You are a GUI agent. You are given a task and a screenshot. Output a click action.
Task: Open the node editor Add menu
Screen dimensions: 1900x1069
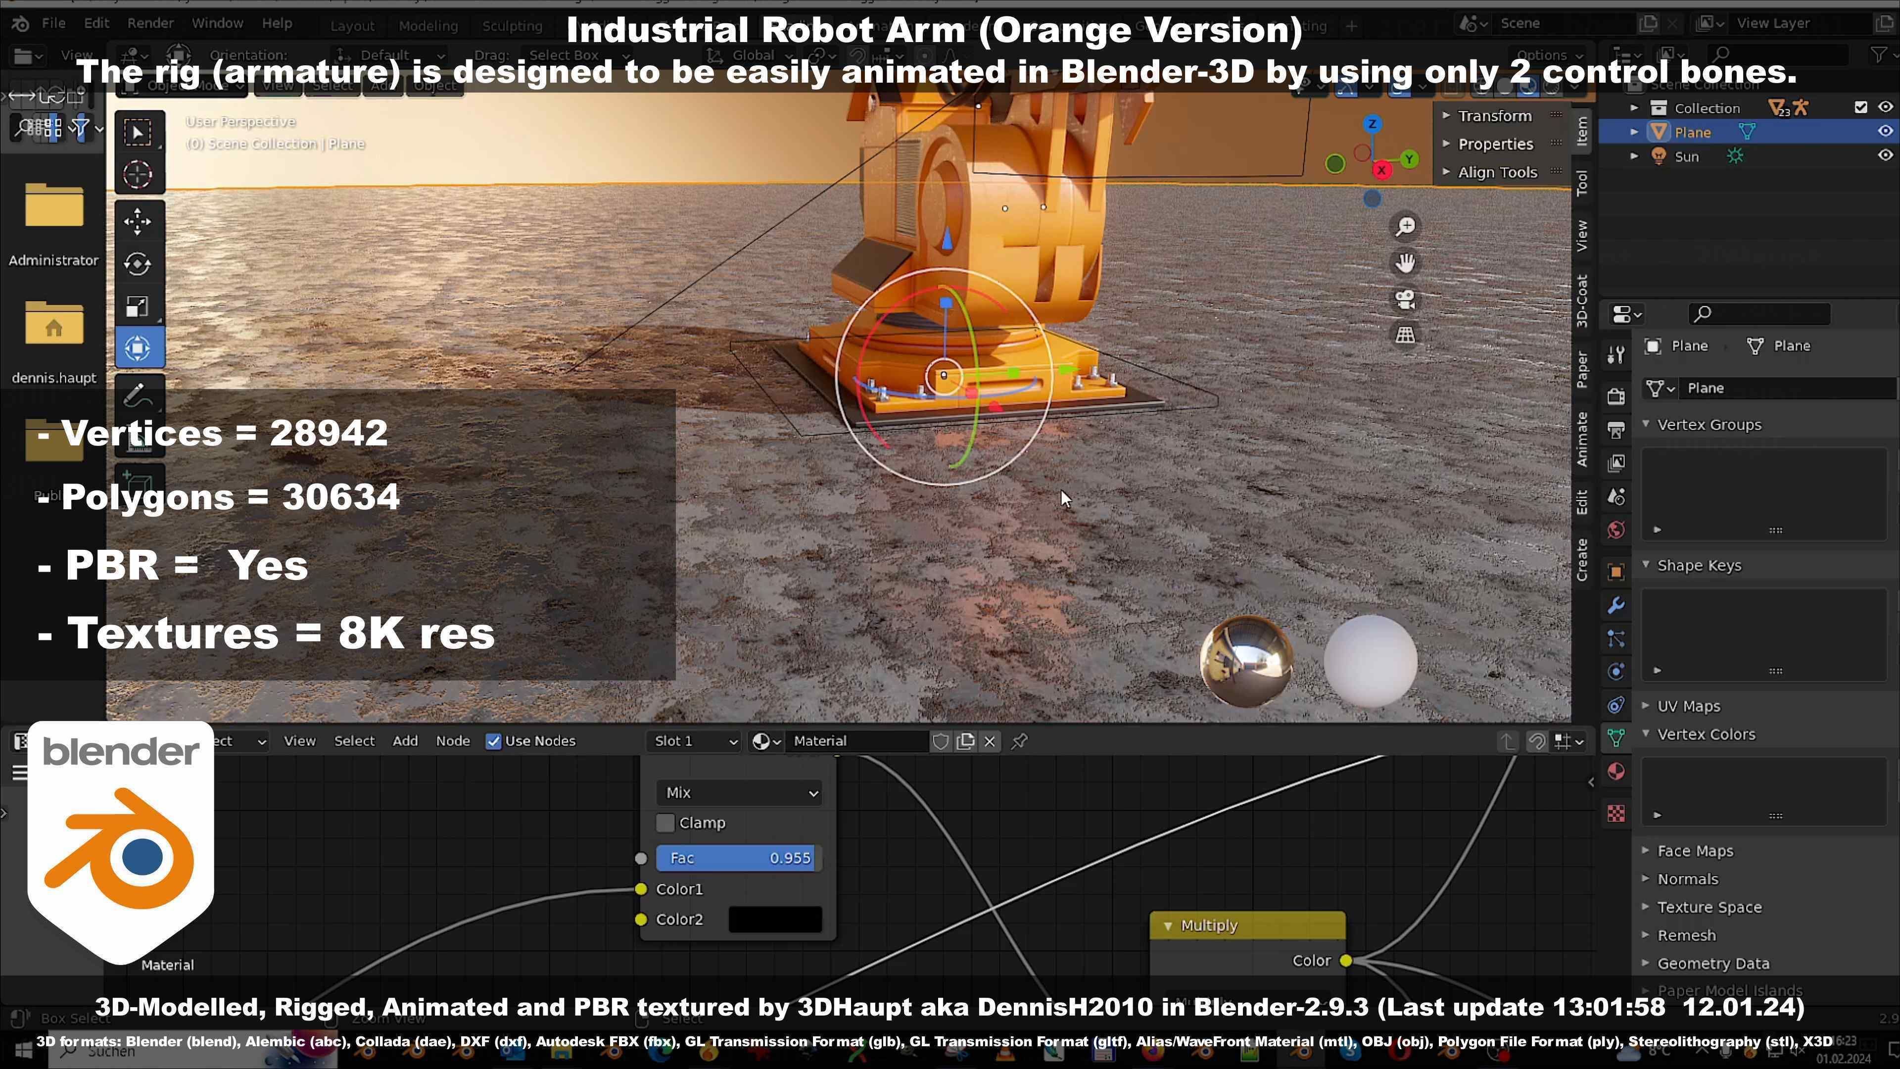point(405,741)
